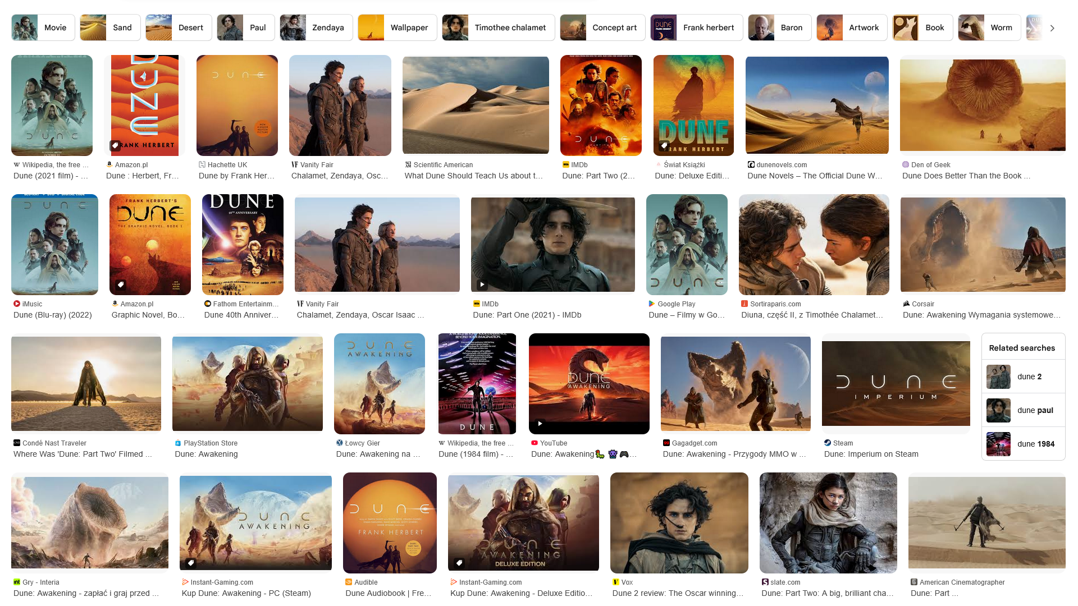Click tag icon on Graphic Novel book thumbnail

(120, 284)
